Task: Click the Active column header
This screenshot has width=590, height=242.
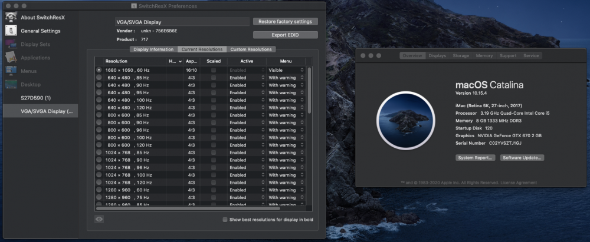Action: click(247, 61)
